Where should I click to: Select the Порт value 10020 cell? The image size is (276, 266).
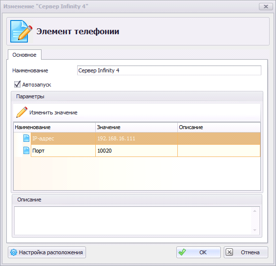pos(136,151)
